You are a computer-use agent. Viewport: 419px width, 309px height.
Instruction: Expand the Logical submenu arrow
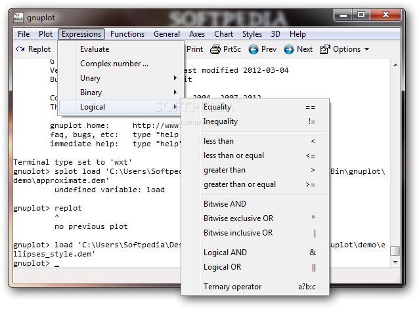(175, 107)
